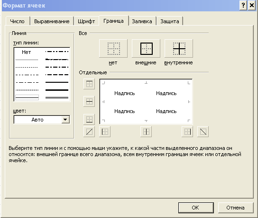Toggle diagonal down border icon
This screenshot has height=218, width=258.
pyautogui.click(x=203, y=131)
